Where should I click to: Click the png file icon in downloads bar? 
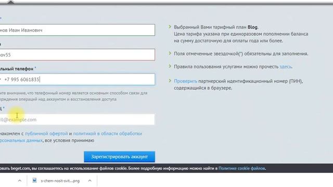click(x=34, y=180)
